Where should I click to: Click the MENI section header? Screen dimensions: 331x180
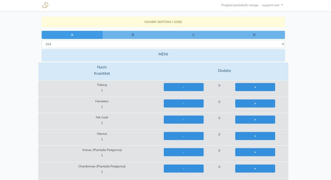(x=163, y=54)
